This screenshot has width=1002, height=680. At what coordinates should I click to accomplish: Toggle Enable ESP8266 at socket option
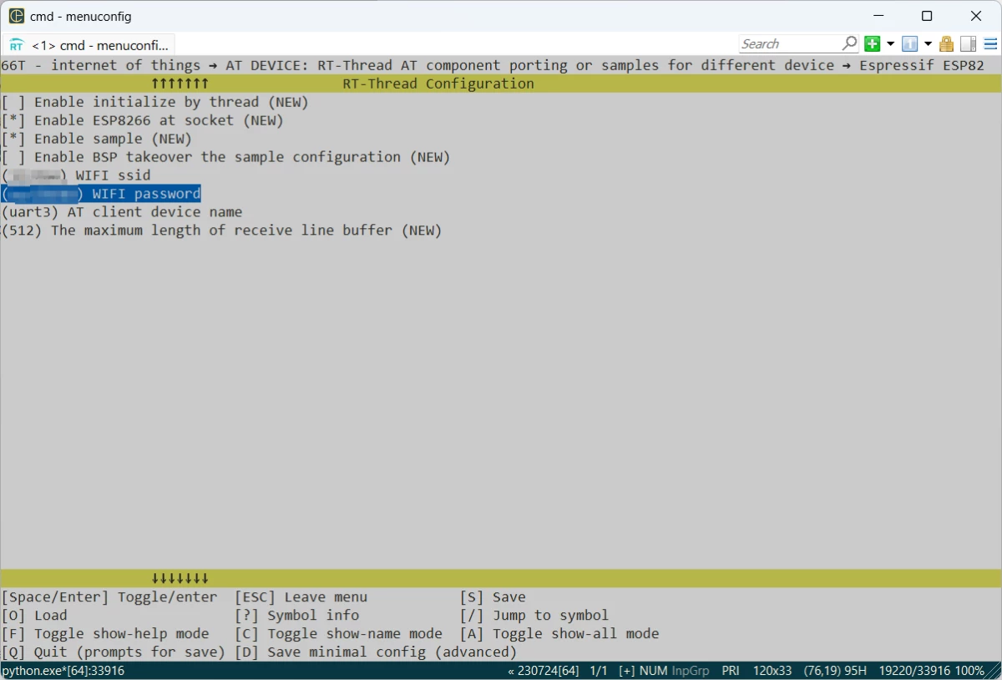(143, 120)
